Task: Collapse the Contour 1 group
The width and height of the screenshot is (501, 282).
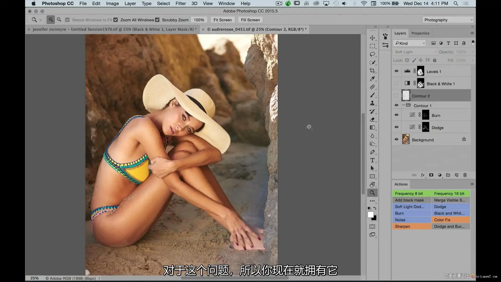Action: (x=403, y=105)
